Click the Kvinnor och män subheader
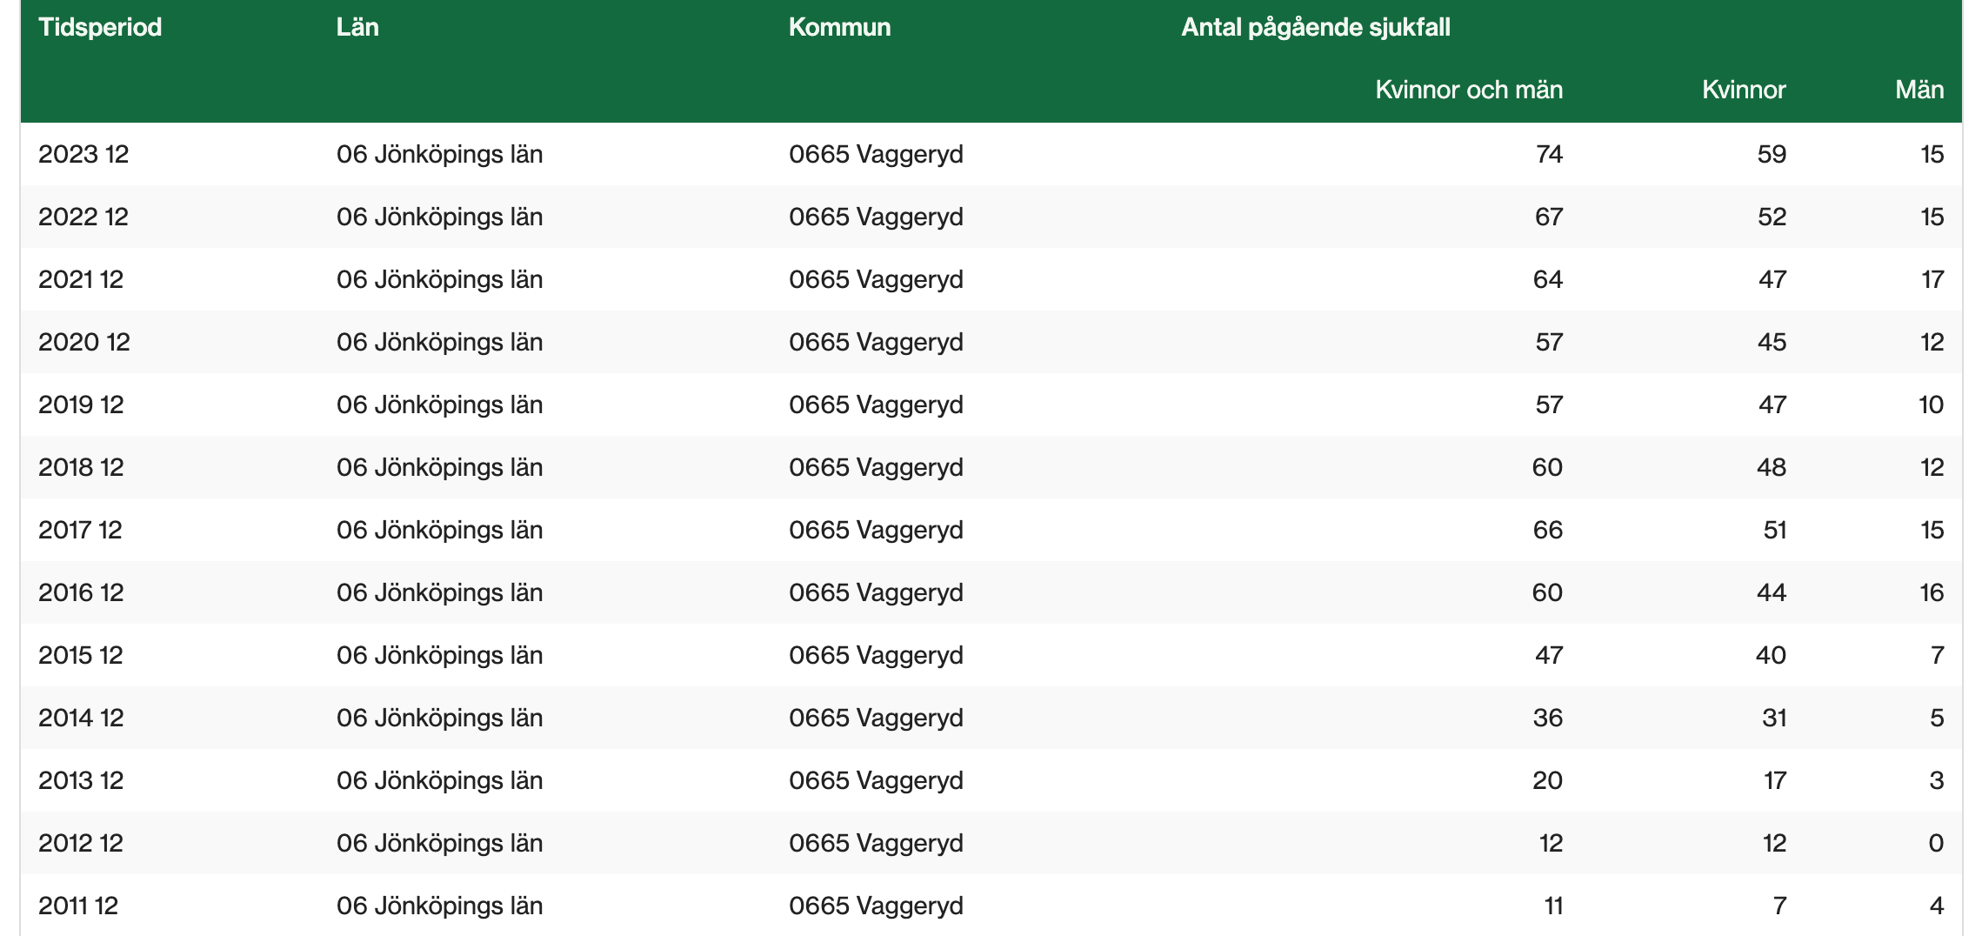Image resolution: width=1982 pixels, height=936 pixels. [x=1468, y=90]
